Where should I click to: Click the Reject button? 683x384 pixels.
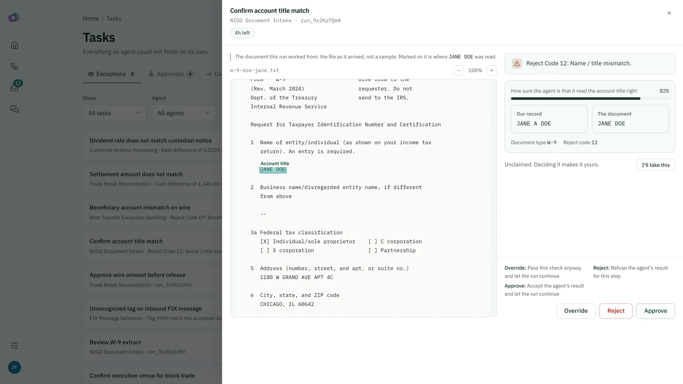click(616, 311)
